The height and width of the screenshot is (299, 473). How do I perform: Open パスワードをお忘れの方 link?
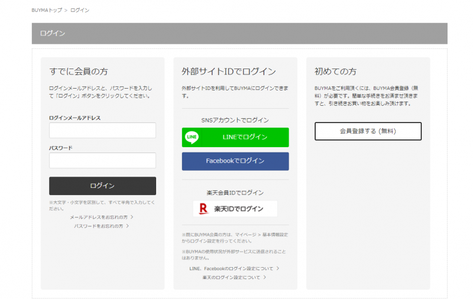pos(98,226)
